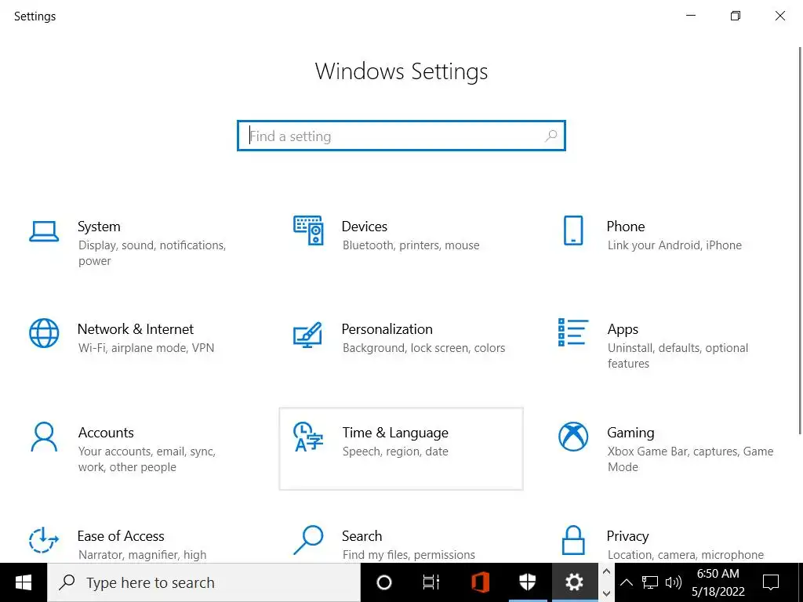This screenshot has width=803, height=602.
Task: Click 'Uninstall, defaults, optional features' text
Action: 678,355
